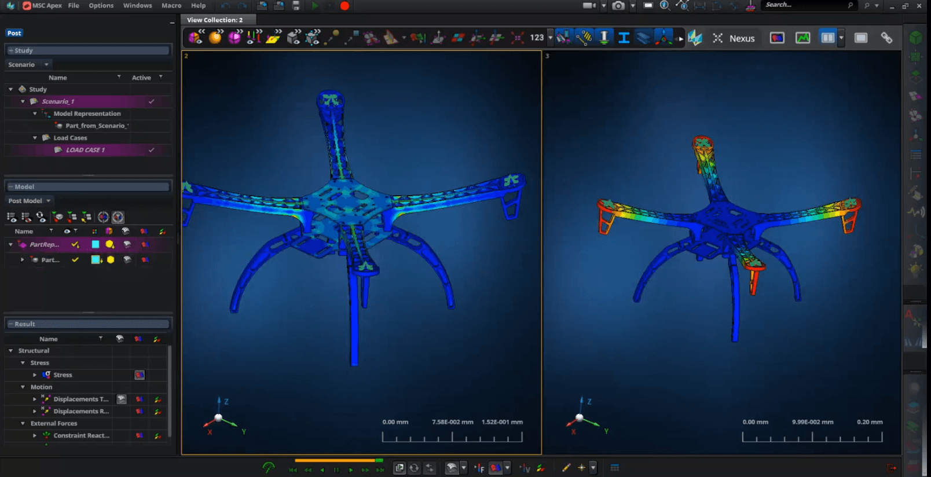Click the orange animation progress bar
This screenshot has height=477, width=931.
coord(335,461)
